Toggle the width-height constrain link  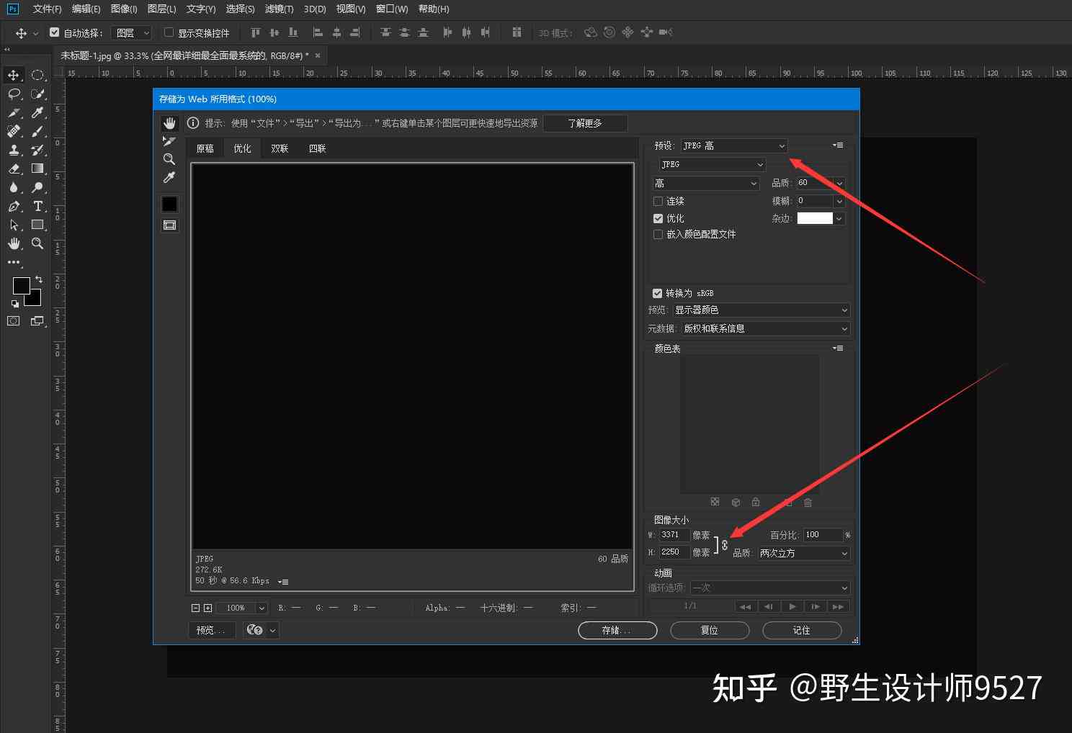[725, 545]
